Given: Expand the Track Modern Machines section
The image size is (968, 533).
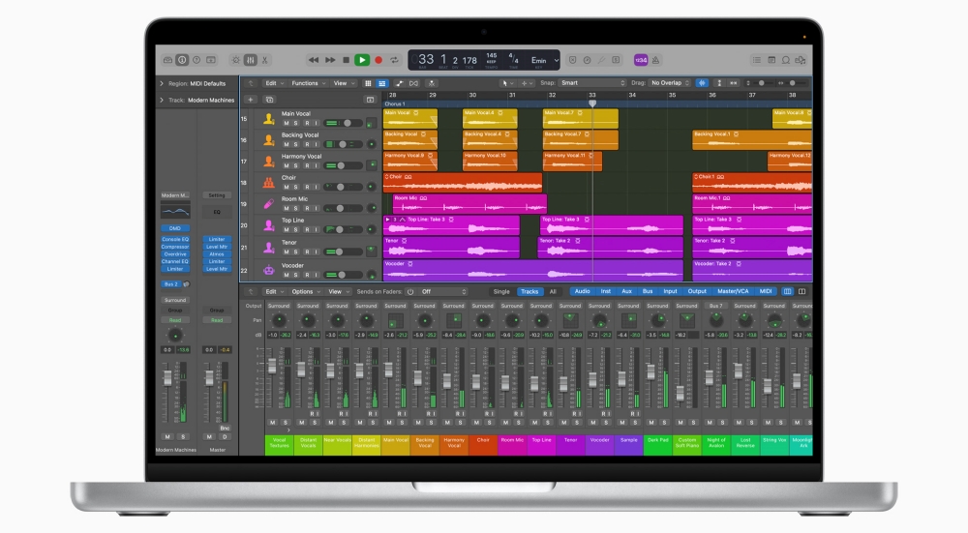Looking at the screenshot, I should click(x=162, y=100).
